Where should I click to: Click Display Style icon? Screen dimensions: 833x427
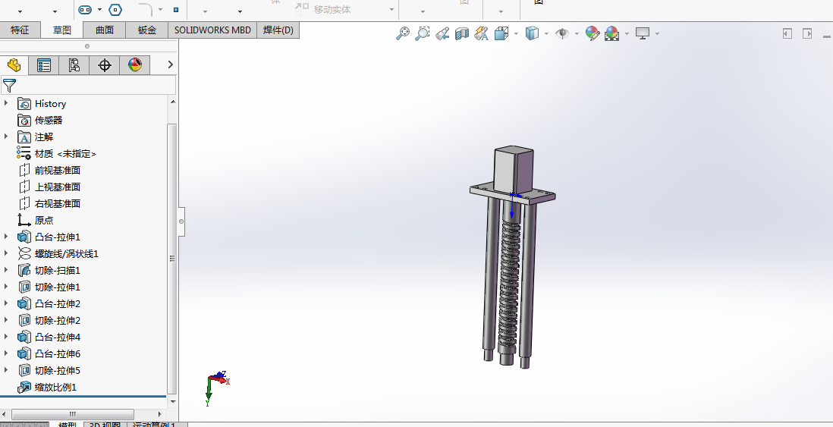(532, 33)
